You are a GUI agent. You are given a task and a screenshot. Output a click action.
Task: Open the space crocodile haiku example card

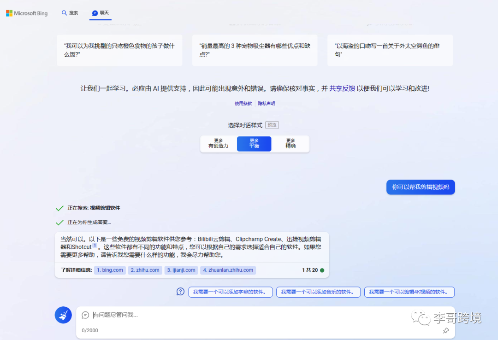click(390, 50)
